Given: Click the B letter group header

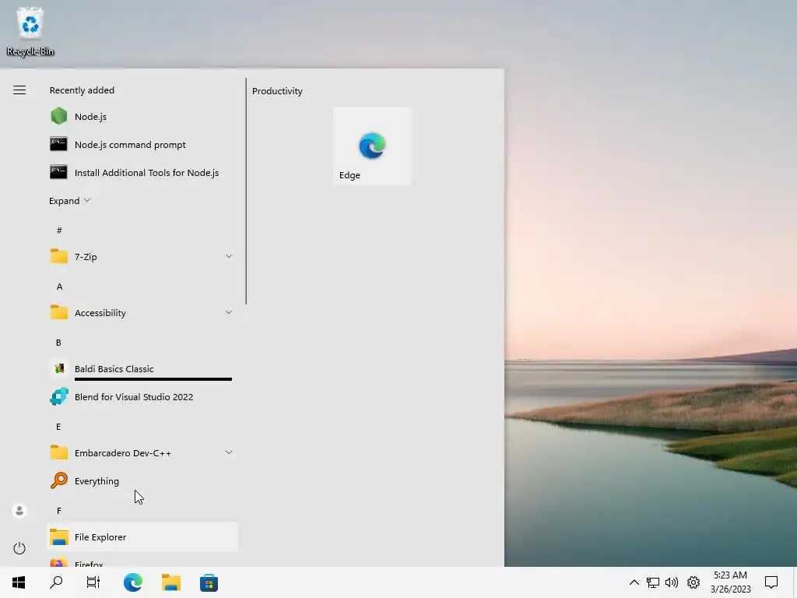Looking at the screenshot, I should tap(58, 343).
